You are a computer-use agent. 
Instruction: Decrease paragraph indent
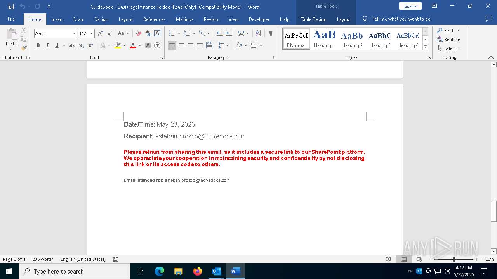[x=220, y=33]
